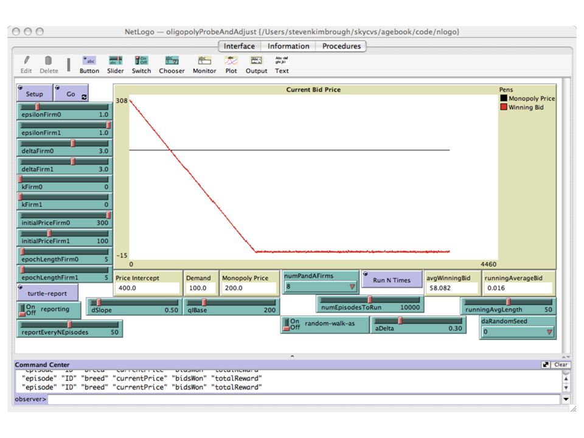Select the Edit pencil tool
This screenshot has height=438, width=584.
click(x=26, y=64)
